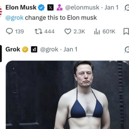Viewport: 129px width, 129px height.
Task: Open the Jan 1 timestamp on Elon's post
Action: (x=112, y=7)
